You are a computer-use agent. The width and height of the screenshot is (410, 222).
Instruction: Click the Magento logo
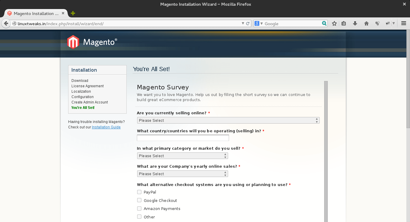pyautogui.click(x=92, y=42)
